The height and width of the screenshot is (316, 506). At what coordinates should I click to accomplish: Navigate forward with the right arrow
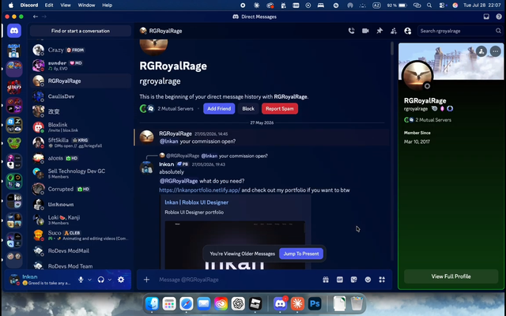[x=44, y=17]
